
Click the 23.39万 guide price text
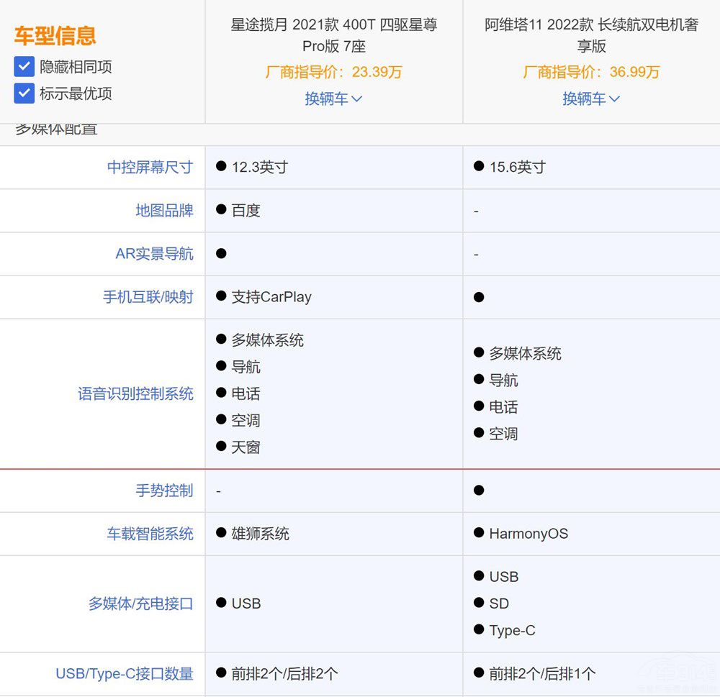(x=377, y=72)
